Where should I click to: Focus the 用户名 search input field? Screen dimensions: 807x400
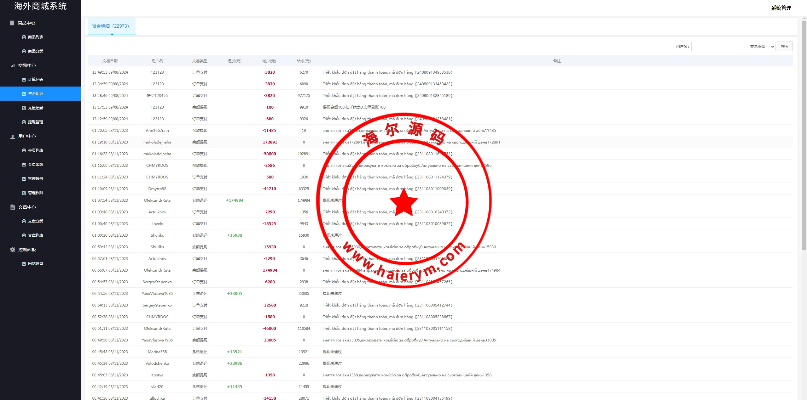tap(717, 47)
